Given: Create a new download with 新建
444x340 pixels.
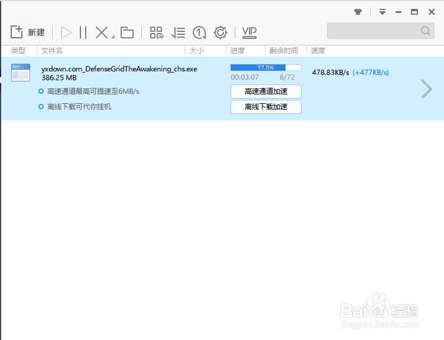Looking at the screenshot, I should (x=27, y=32).
